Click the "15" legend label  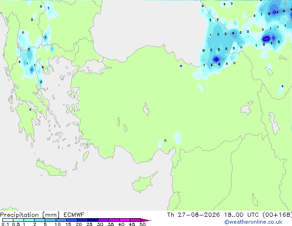pos(68,224)
